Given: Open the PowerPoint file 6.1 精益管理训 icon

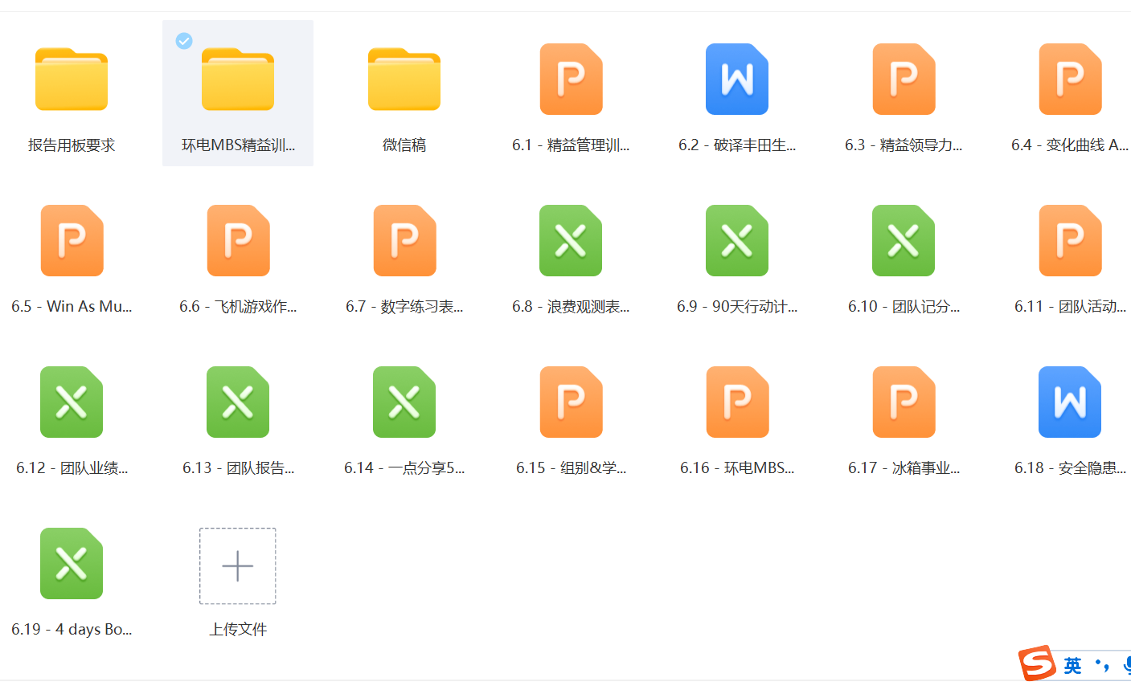Looking at the screenshot, I should click(571, 79).
